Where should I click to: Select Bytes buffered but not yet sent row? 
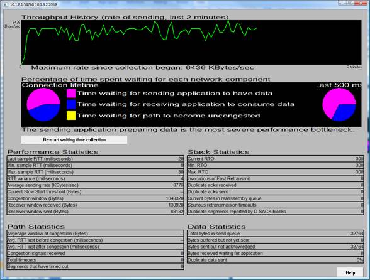(276, 240)
